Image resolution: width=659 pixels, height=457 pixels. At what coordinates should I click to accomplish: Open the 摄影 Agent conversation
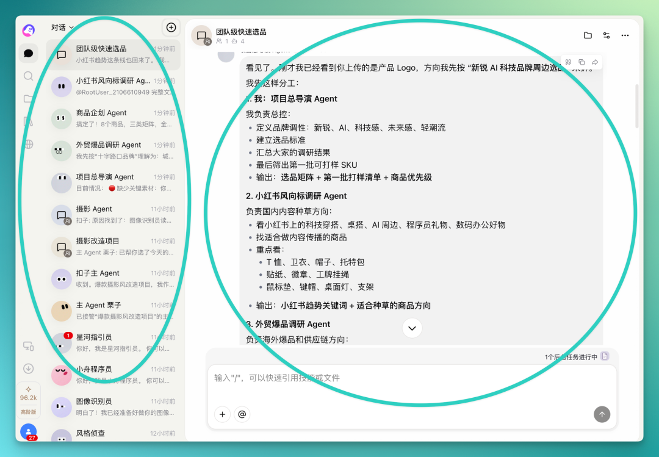click(113, 215)
